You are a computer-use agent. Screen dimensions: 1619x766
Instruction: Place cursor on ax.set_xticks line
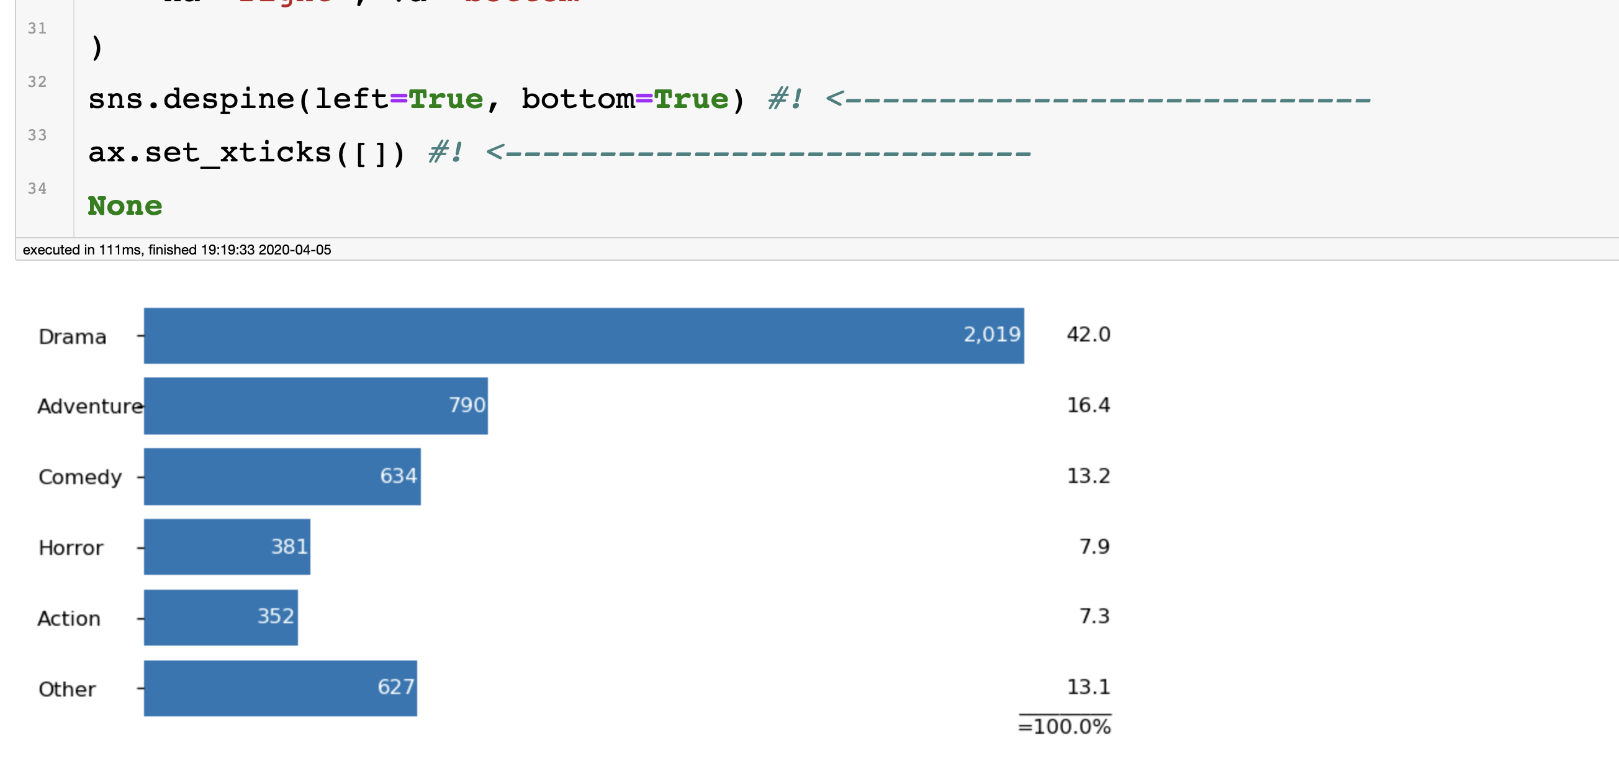(559, 153)
